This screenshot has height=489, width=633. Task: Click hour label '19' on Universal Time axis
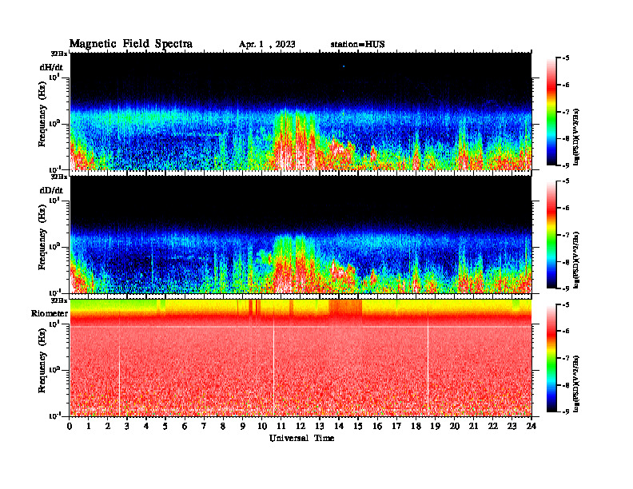(x=435, y=427)
